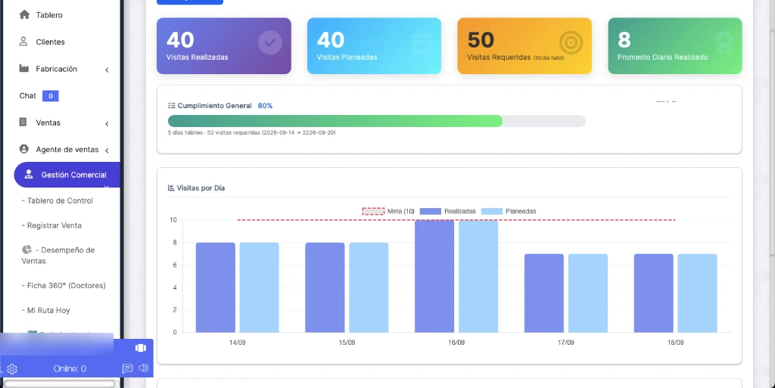This screenshot has height=388, width=775.
Task: Click the pie chart icon by Desempeño de Ventas
Action: coord(26,250)
